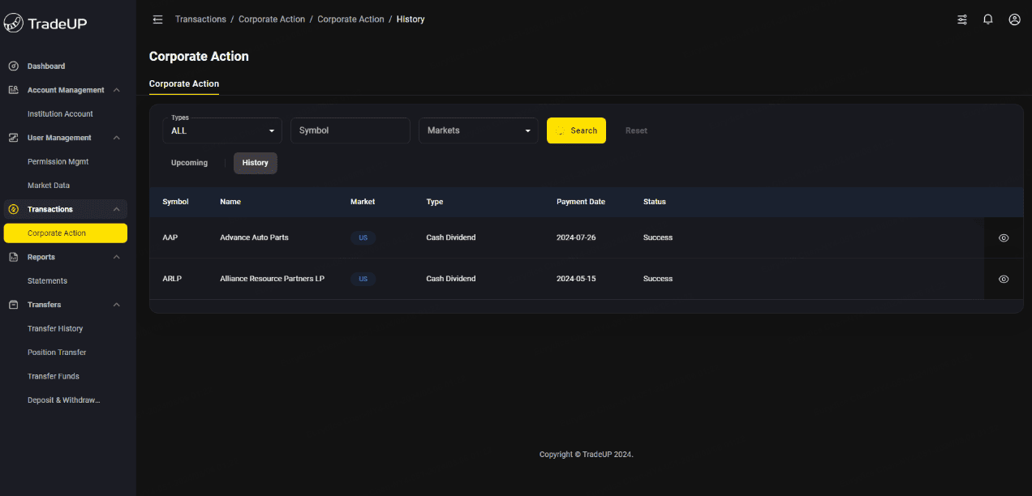This screenshot has height=496, width=1032.
Task: Collapse the Transfers section chevron
Action: 117,305
